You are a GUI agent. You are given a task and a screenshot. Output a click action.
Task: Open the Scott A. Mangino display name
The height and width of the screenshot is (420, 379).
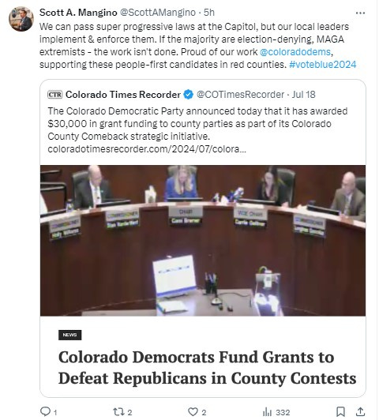(78, 13)
